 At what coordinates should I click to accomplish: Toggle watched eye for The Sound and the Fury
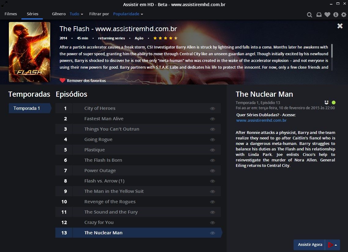pyautogui.click(x=213, y=212)
